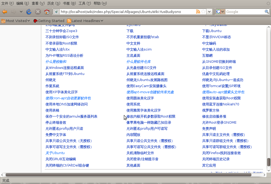Open the 免责声明 link
This screenshot has width=271, height=184.
tap(209, 129)
